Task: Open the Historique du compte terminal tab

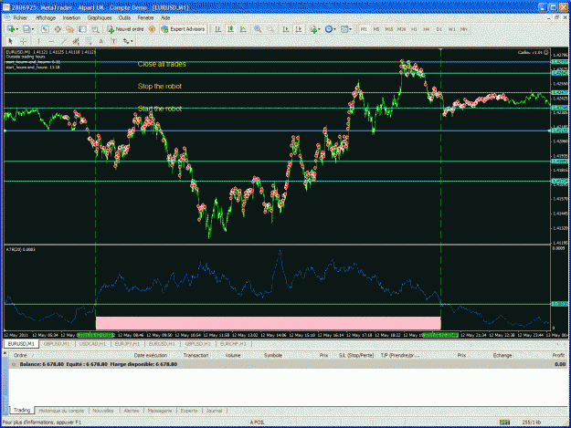Action: pyautogui.click(x=61, y=411)
